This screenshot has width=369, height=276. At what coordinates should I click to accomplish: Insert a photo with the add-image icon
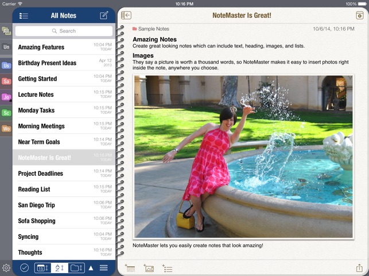tap(149, 268)
